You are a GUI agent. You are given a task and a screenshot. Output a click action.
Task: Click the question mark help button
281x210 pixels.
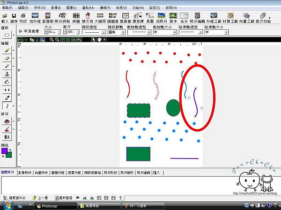click(x=120, y=198)
